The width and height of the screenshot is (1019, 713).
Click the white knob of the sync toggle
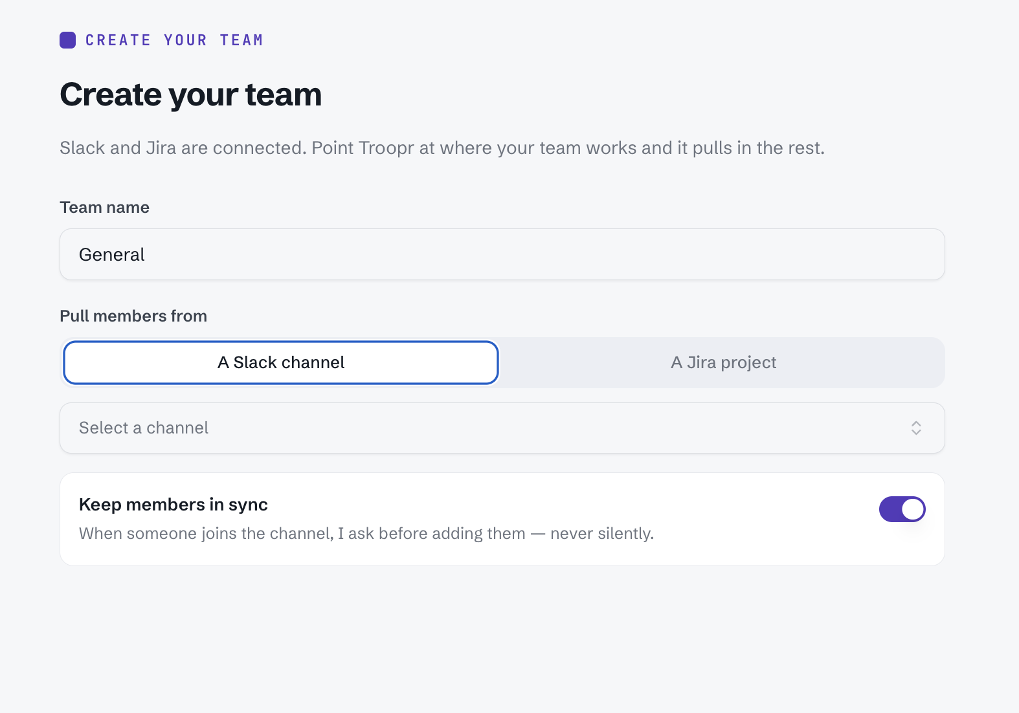click(x=913, y=509)
